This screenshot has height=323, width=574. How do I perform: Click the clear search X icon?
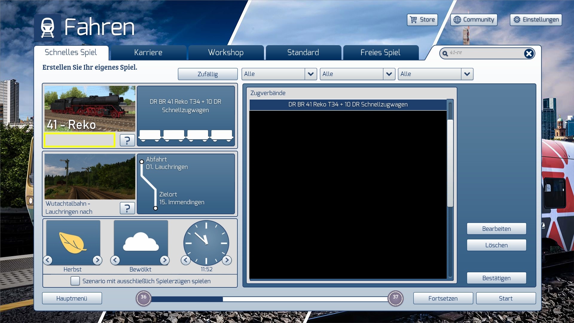529,54
